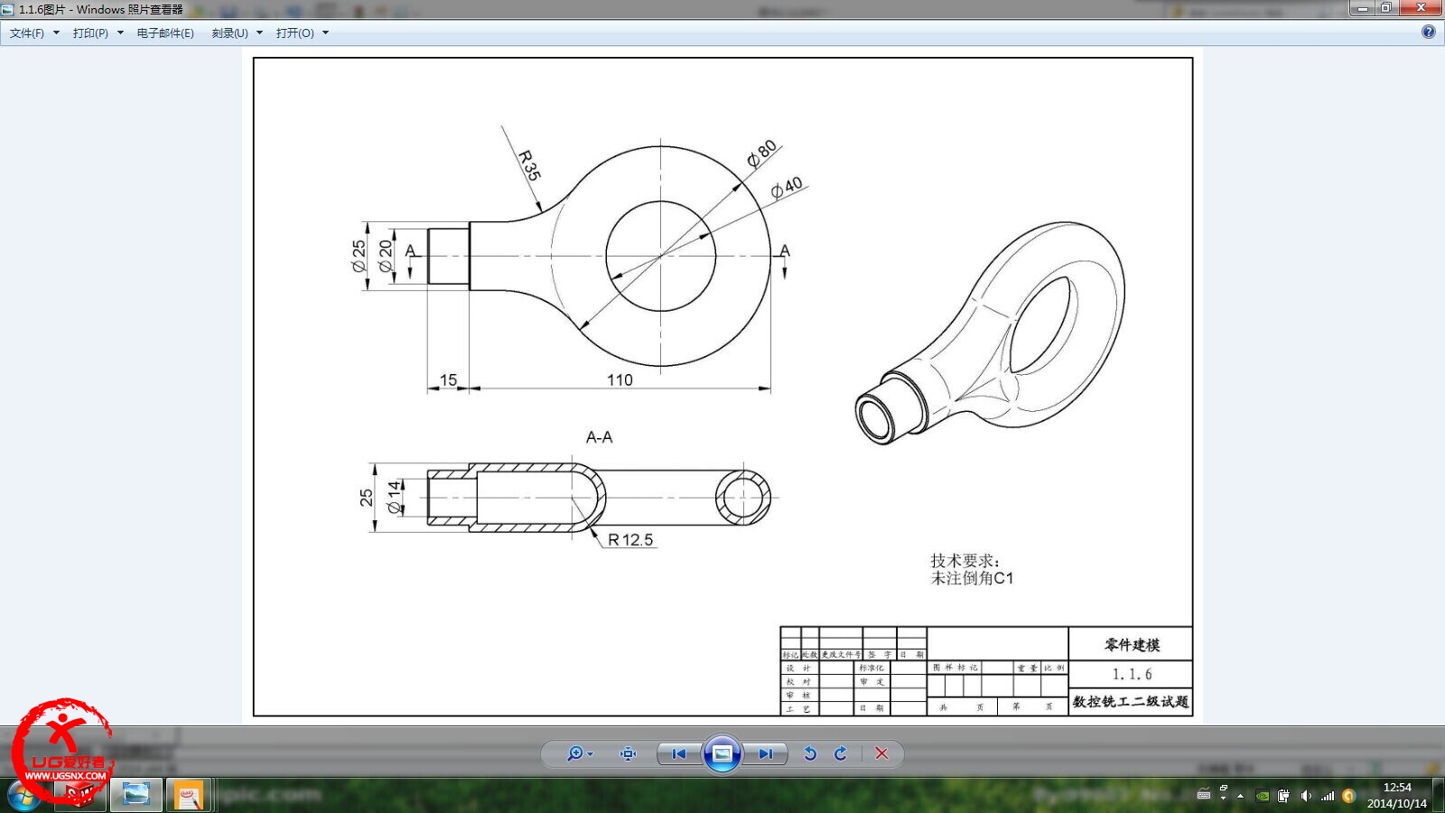Viewport: 1445px width, 813px height.
Task: Expand the arrow beside 刻录(U)
Action: coord(259,33)
